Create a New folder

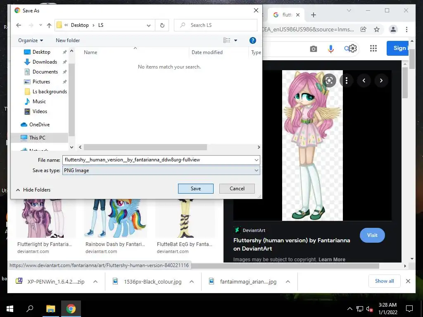(x=68, y=40)
